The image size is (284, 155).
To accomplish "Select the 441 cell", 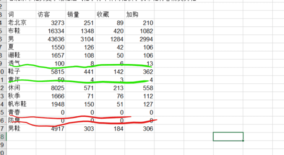I will click(80, 72).
